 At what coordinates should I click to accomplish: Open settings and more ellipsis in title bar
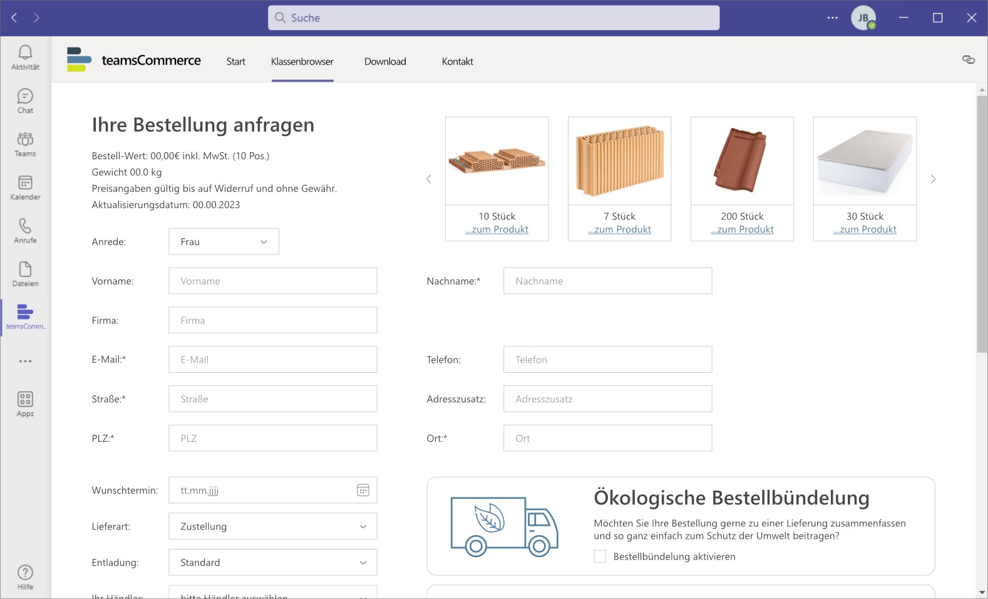tap(832, 18)
